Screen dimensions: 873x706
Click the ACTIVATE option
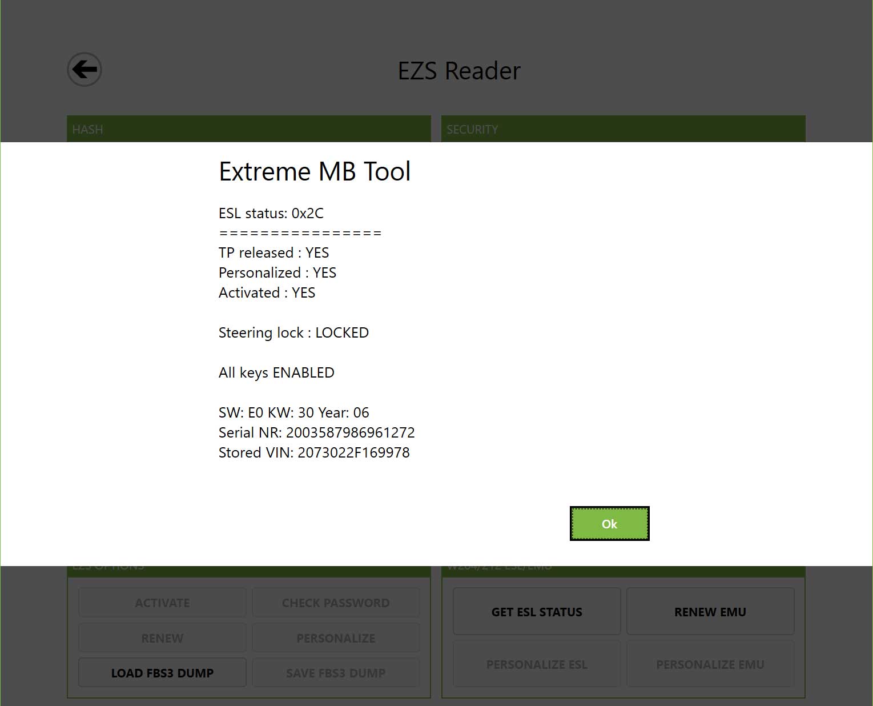click(162, 602)
